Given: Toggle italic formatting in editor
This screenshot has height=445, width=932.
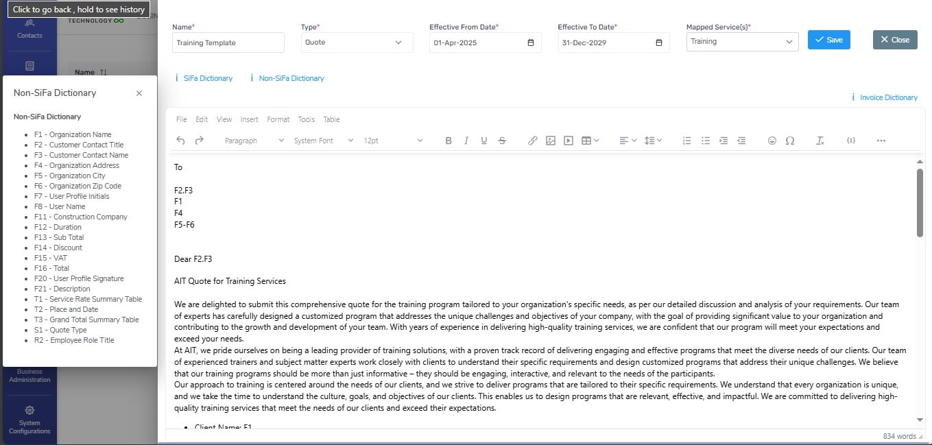Looking at the screenshot, I should [x=466, y=141].
